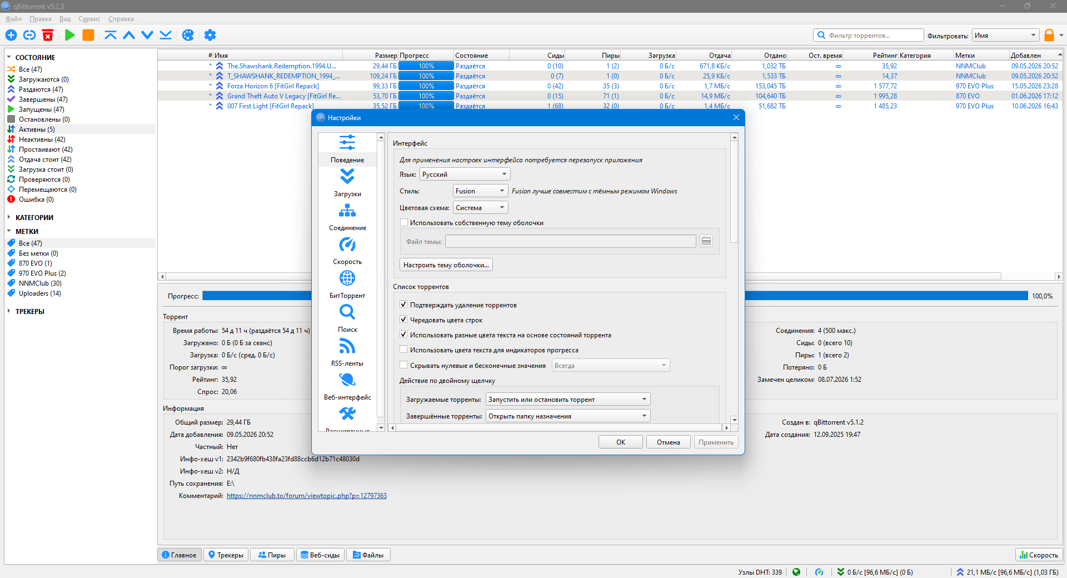1067x578 pixels.
Task: Click the orange stop torrent icon
Action: pyautogui.click(x=88, y=35)
